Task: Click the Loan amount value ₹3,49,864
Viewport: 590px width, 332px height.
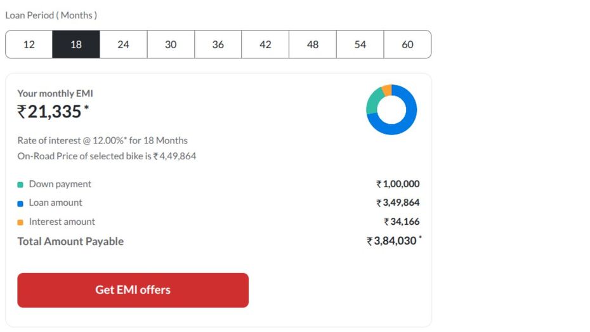Action: click(398, 203)
